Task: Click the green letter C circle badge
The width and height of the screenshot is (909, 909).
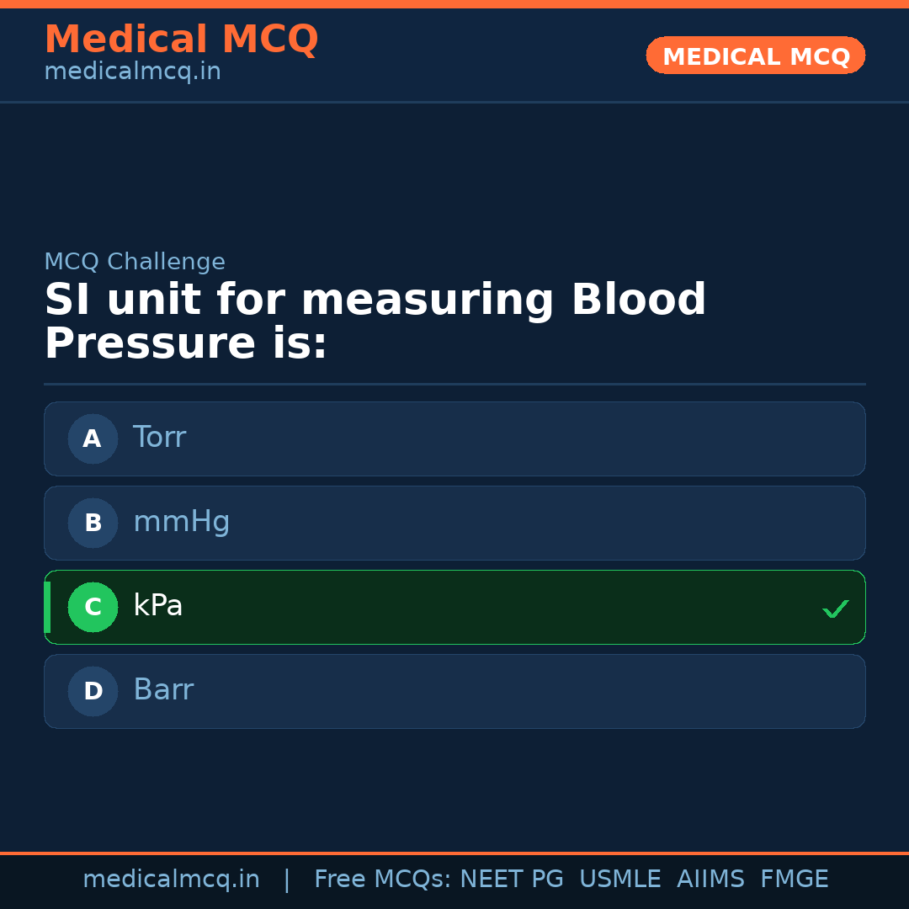Action: click(93, 607)
